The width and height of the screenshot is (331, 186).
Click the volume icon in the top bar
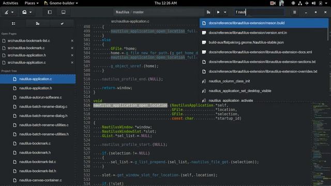pyautogui.click(x=314, y=3)
